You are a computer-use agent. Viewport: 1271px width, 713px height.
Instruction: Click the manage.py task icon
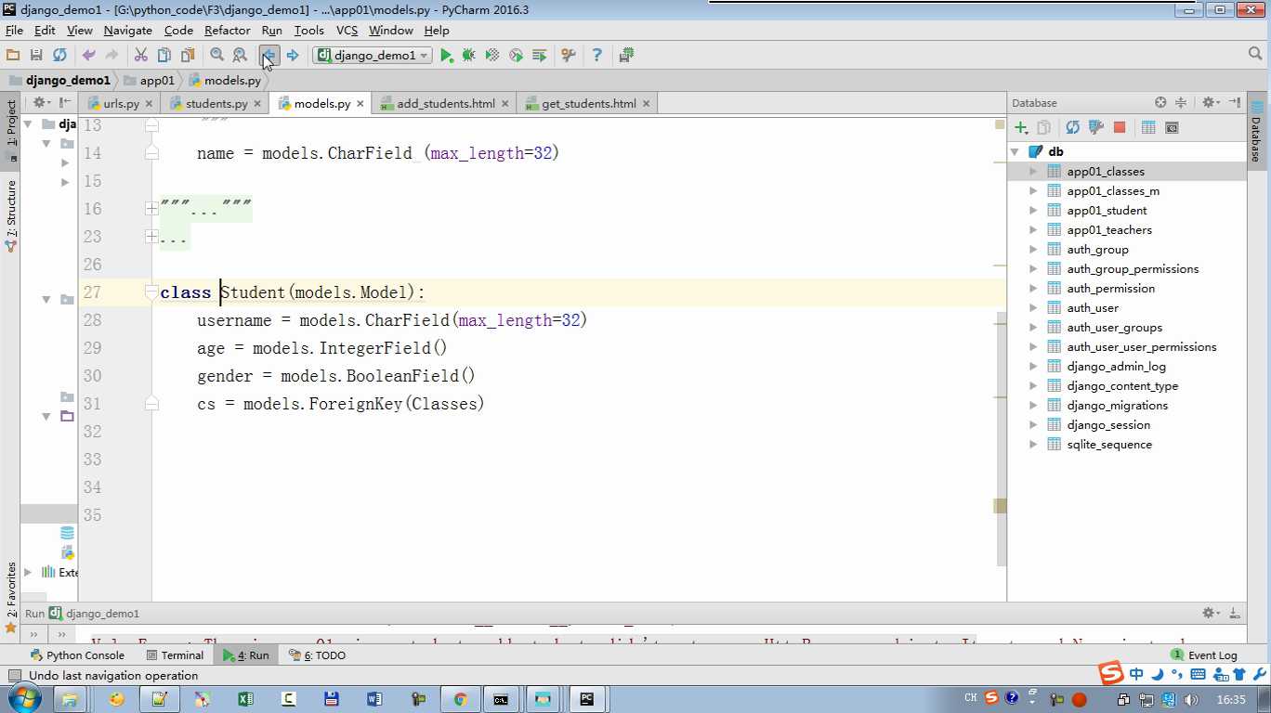[x=626, y=56]
